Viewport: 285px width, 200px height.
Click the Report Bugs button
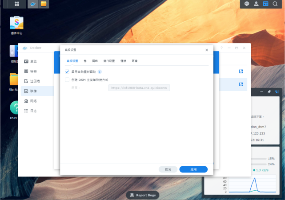pos(143,195)
